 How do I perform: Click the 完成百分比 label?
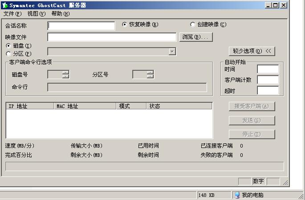[x=19, y=155]
